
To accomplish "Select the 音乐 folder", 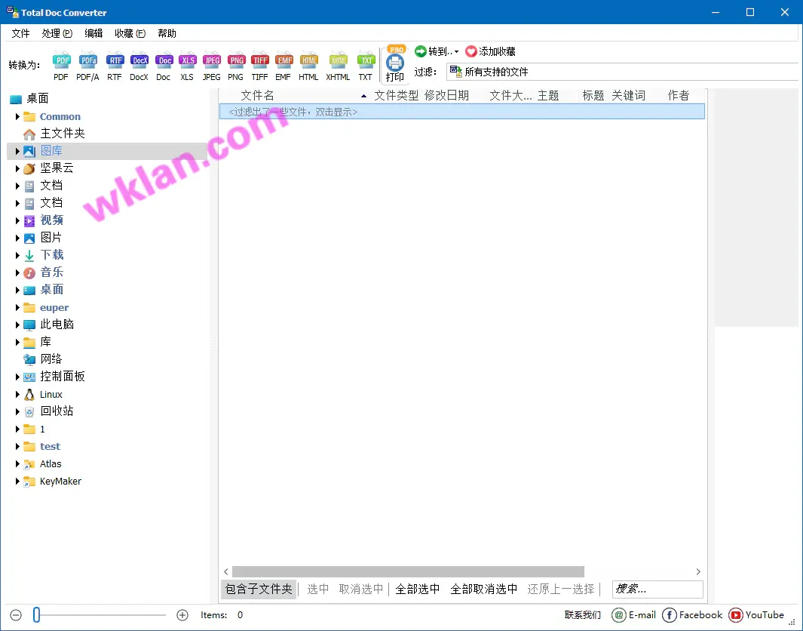I will click(x=52, y=272).
